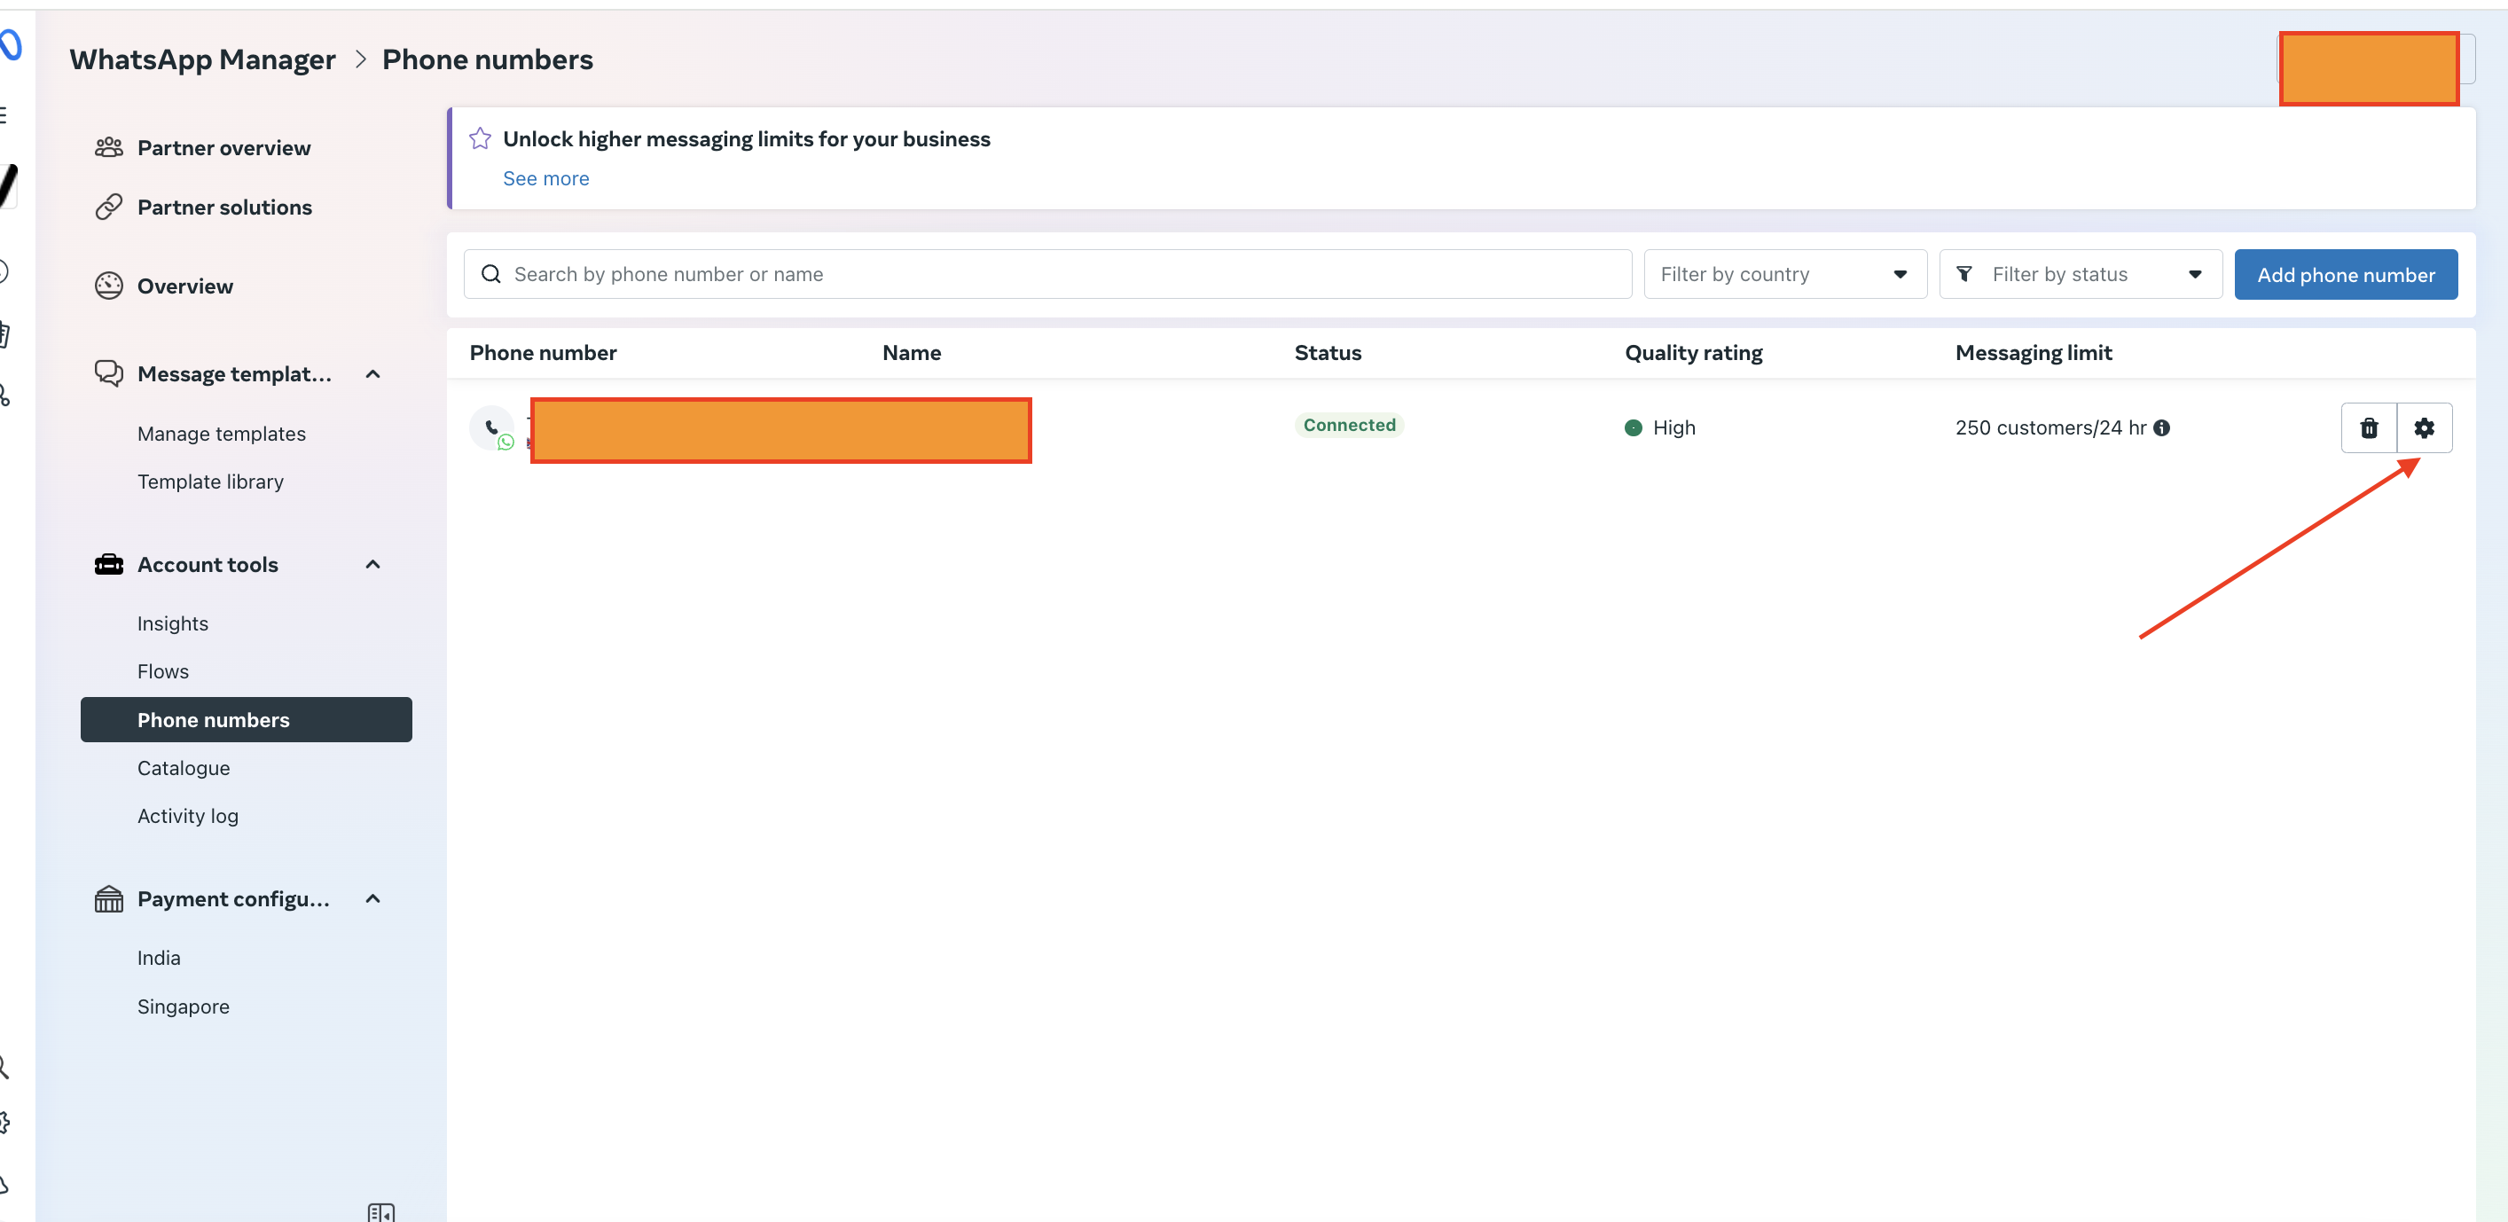Screen dimensions: 2508x1222
Task: Click the Messaging limit column header
Action: click(x=2033, y=352)
